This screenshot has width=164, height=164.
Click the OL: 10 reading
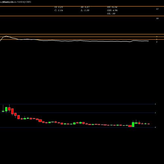tap(111, 14)
